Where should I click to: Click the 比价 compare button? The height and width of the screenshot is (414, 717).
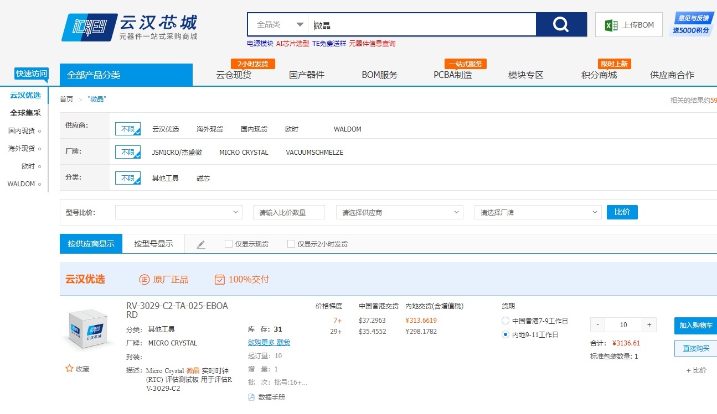pos(622,212)
